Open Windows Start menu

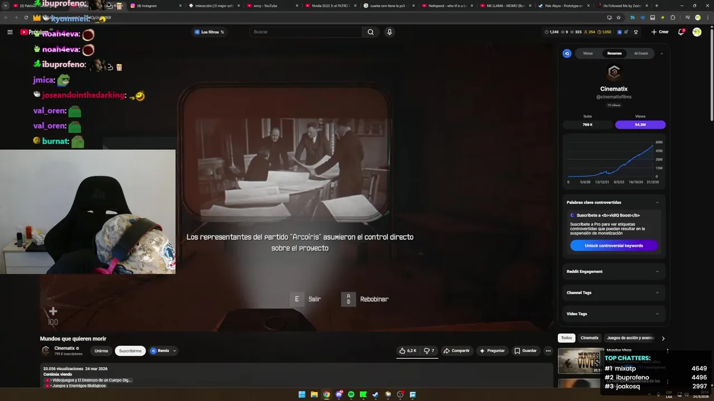(x=302, y=394)
